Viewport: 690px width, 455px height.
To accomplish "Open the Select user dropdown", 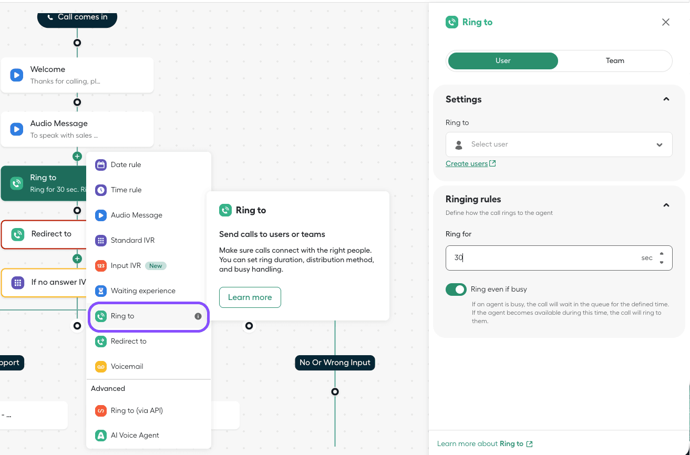I will pyautogui.click(x=559, y=144).
